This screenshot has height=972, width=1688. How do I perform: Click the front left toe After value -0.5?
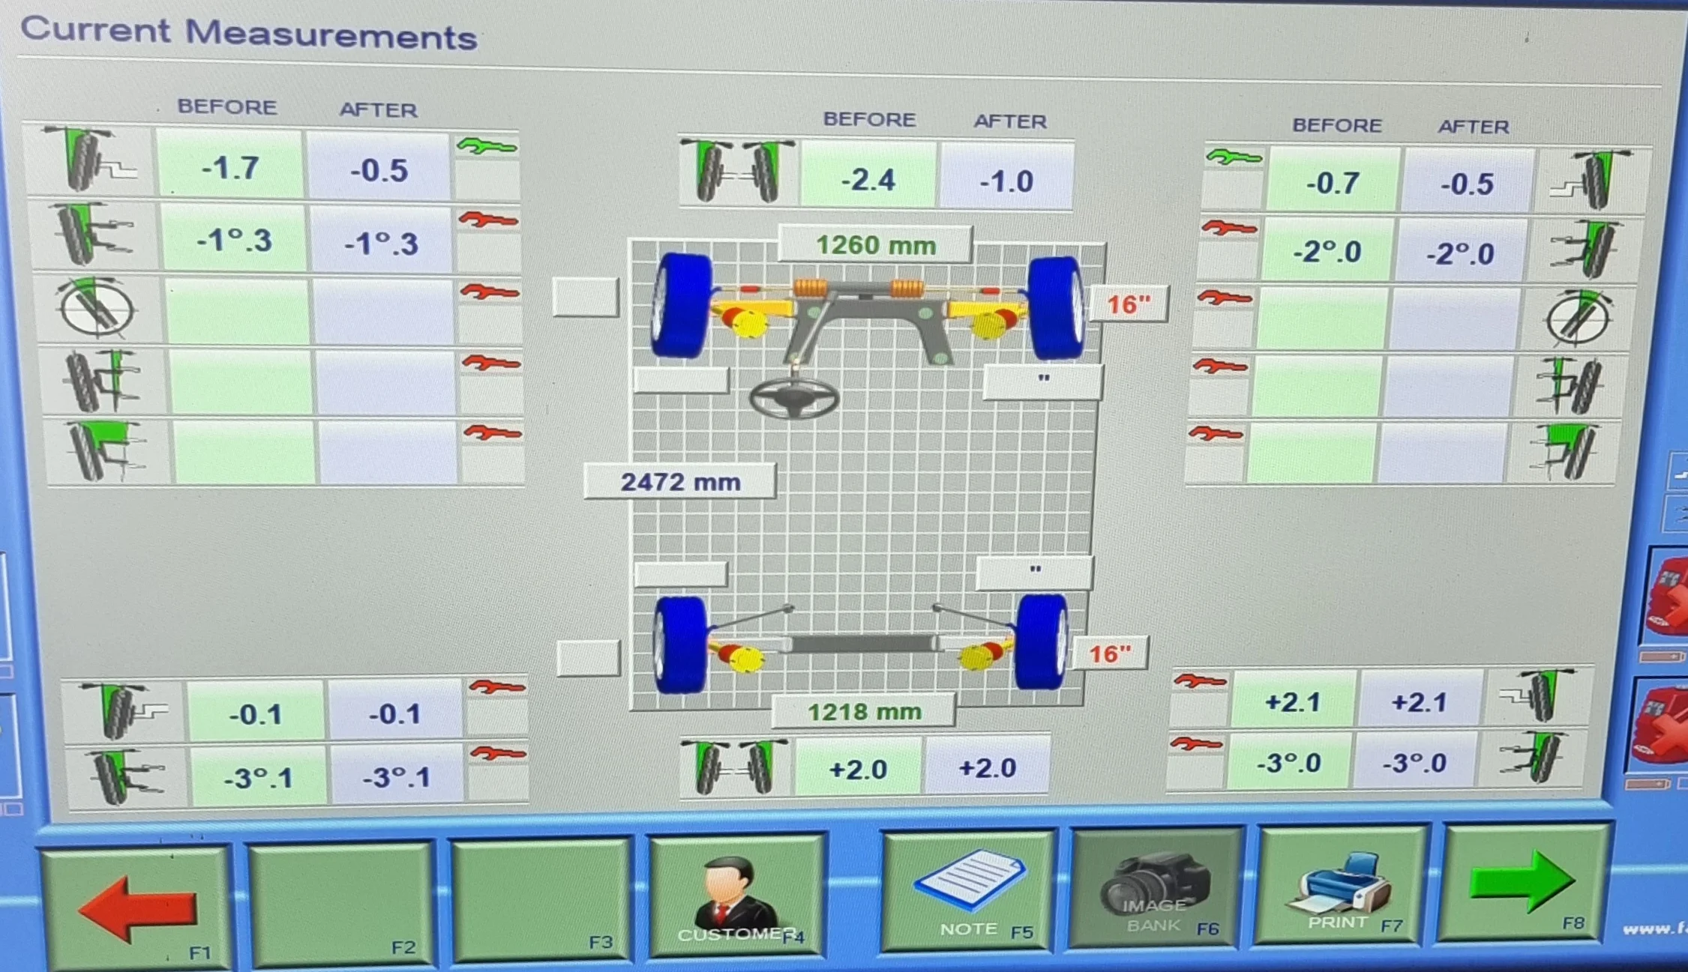[379, 169]
